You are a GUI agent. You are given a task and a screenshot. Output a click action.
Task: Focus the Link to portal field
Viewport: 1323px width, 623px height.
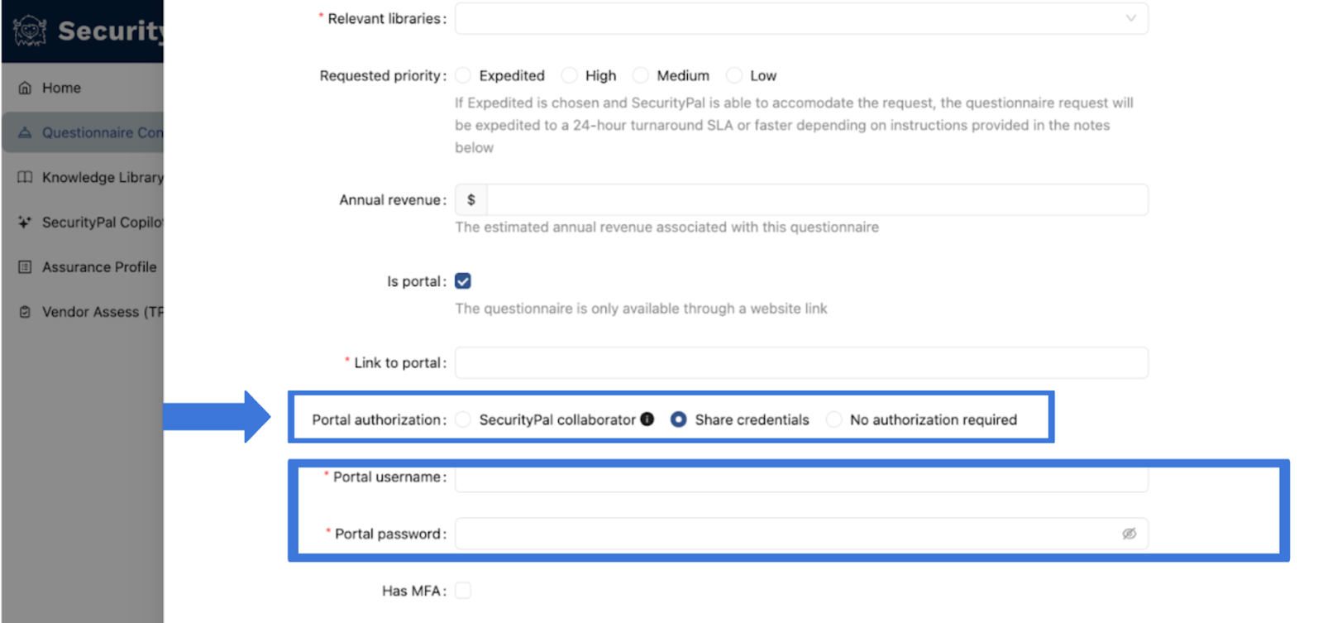pyautogui.click(x=801, y=362)
